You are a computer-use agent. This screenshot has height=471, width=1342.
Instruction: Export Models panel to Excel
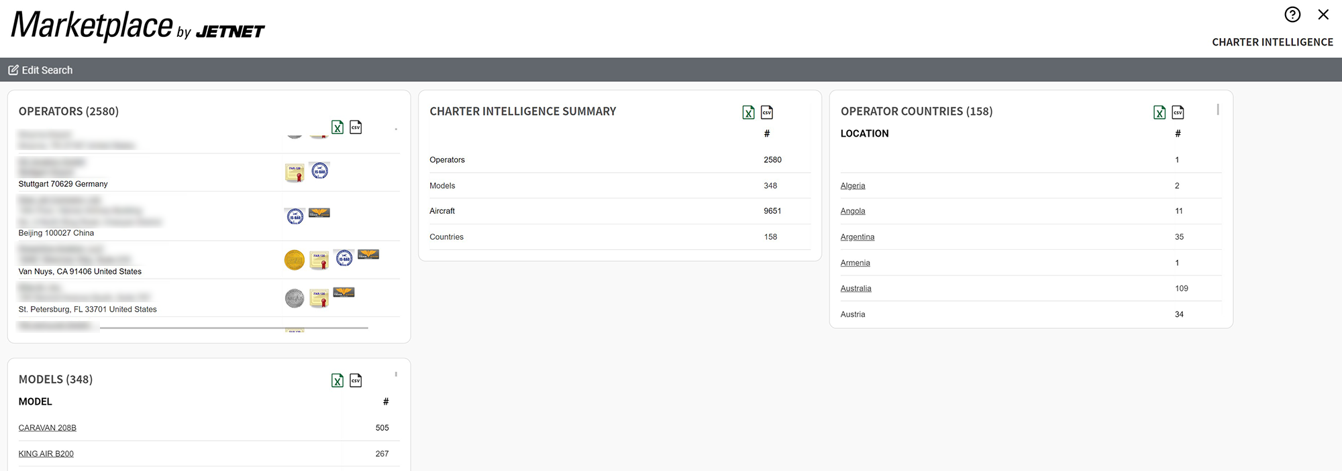pyautogui.click(x=338, y=381)
